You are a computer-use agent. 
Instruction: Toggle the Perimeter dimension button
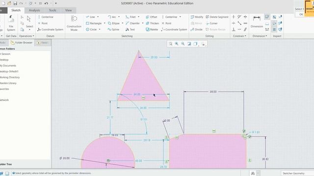(x=267, y=17)
